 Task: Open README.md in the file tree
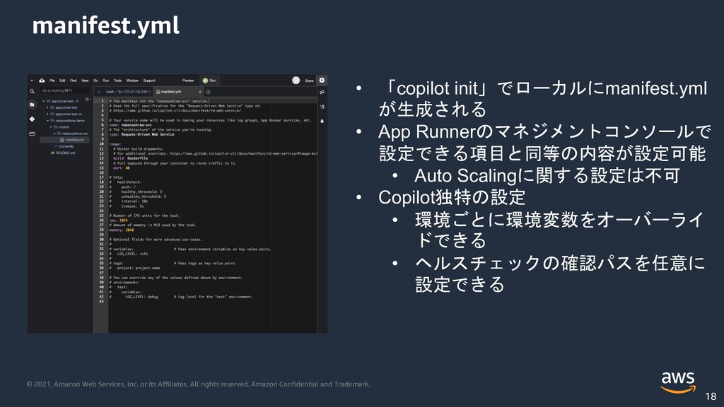pos(64,153)
